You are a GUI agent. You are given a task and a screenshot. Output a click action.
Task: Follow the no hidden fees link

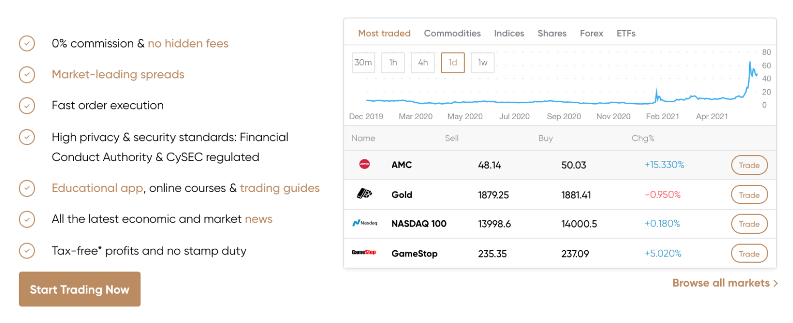coord(188,44)
